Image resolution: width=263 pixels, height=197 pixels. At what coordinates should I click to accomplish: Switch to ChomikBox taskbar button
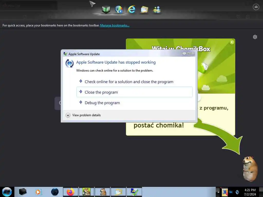tap(87, 192)
